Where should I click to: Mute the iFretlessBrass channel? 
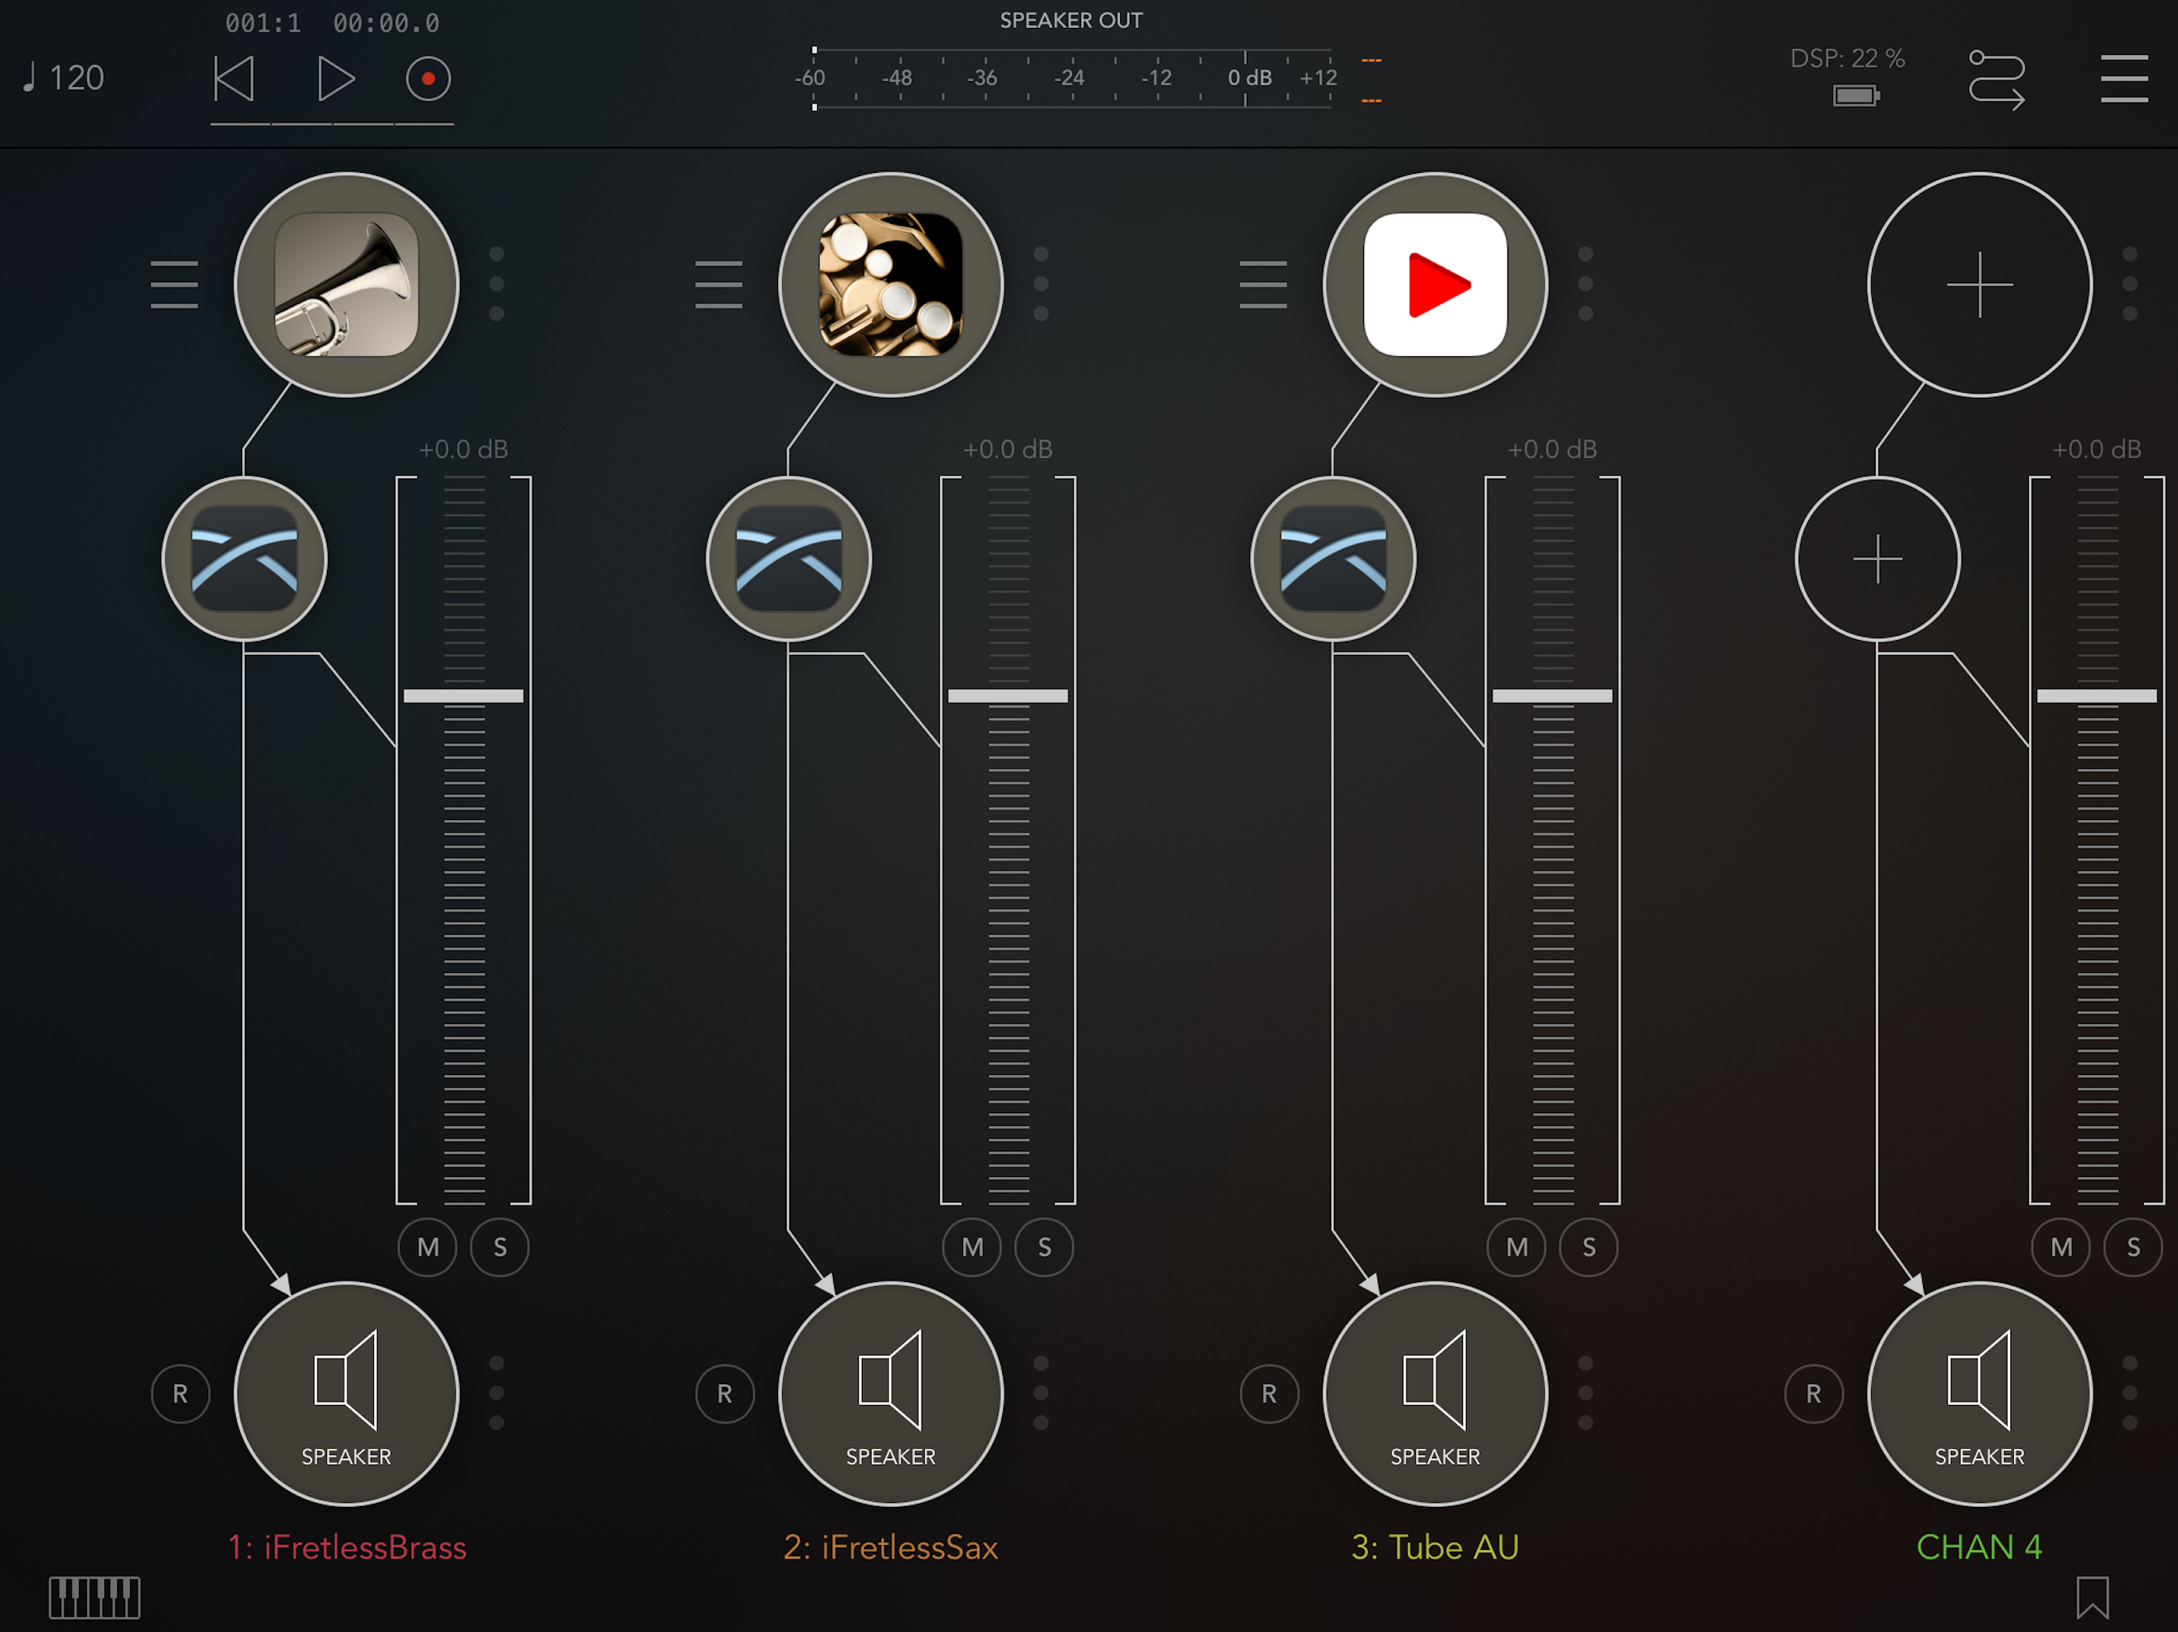427,1247
